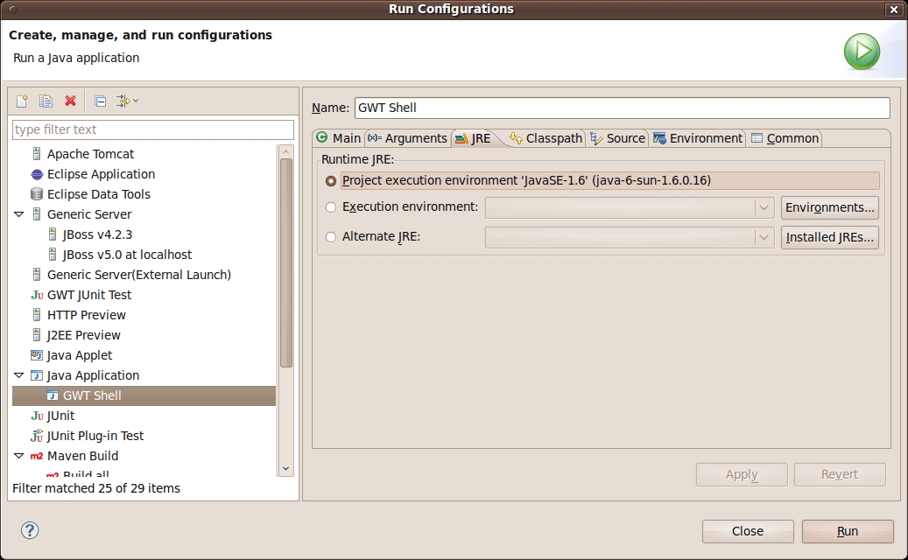Click the JUnit Plug-in Test icon
Image resolution: width=908 pixels, height=560 pixels.
tap(37, 436)
